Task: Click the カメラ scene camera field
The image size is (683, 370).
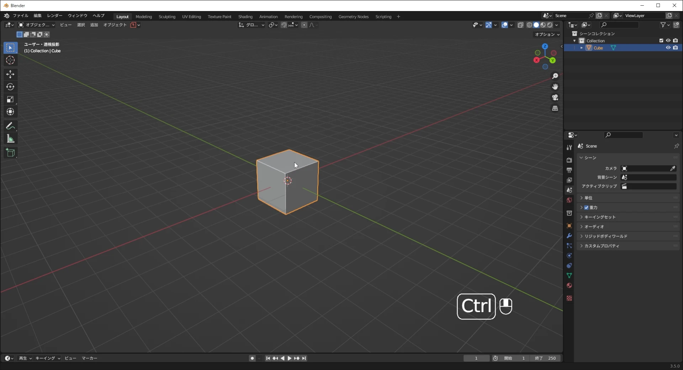Action: coord(648,168)
